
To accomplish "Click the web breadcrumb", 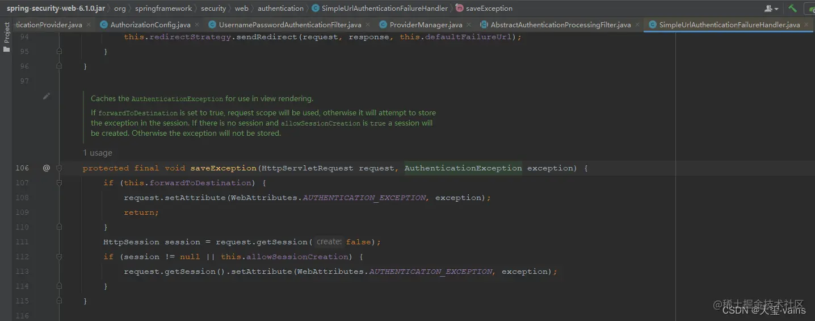I will [242, 9].
